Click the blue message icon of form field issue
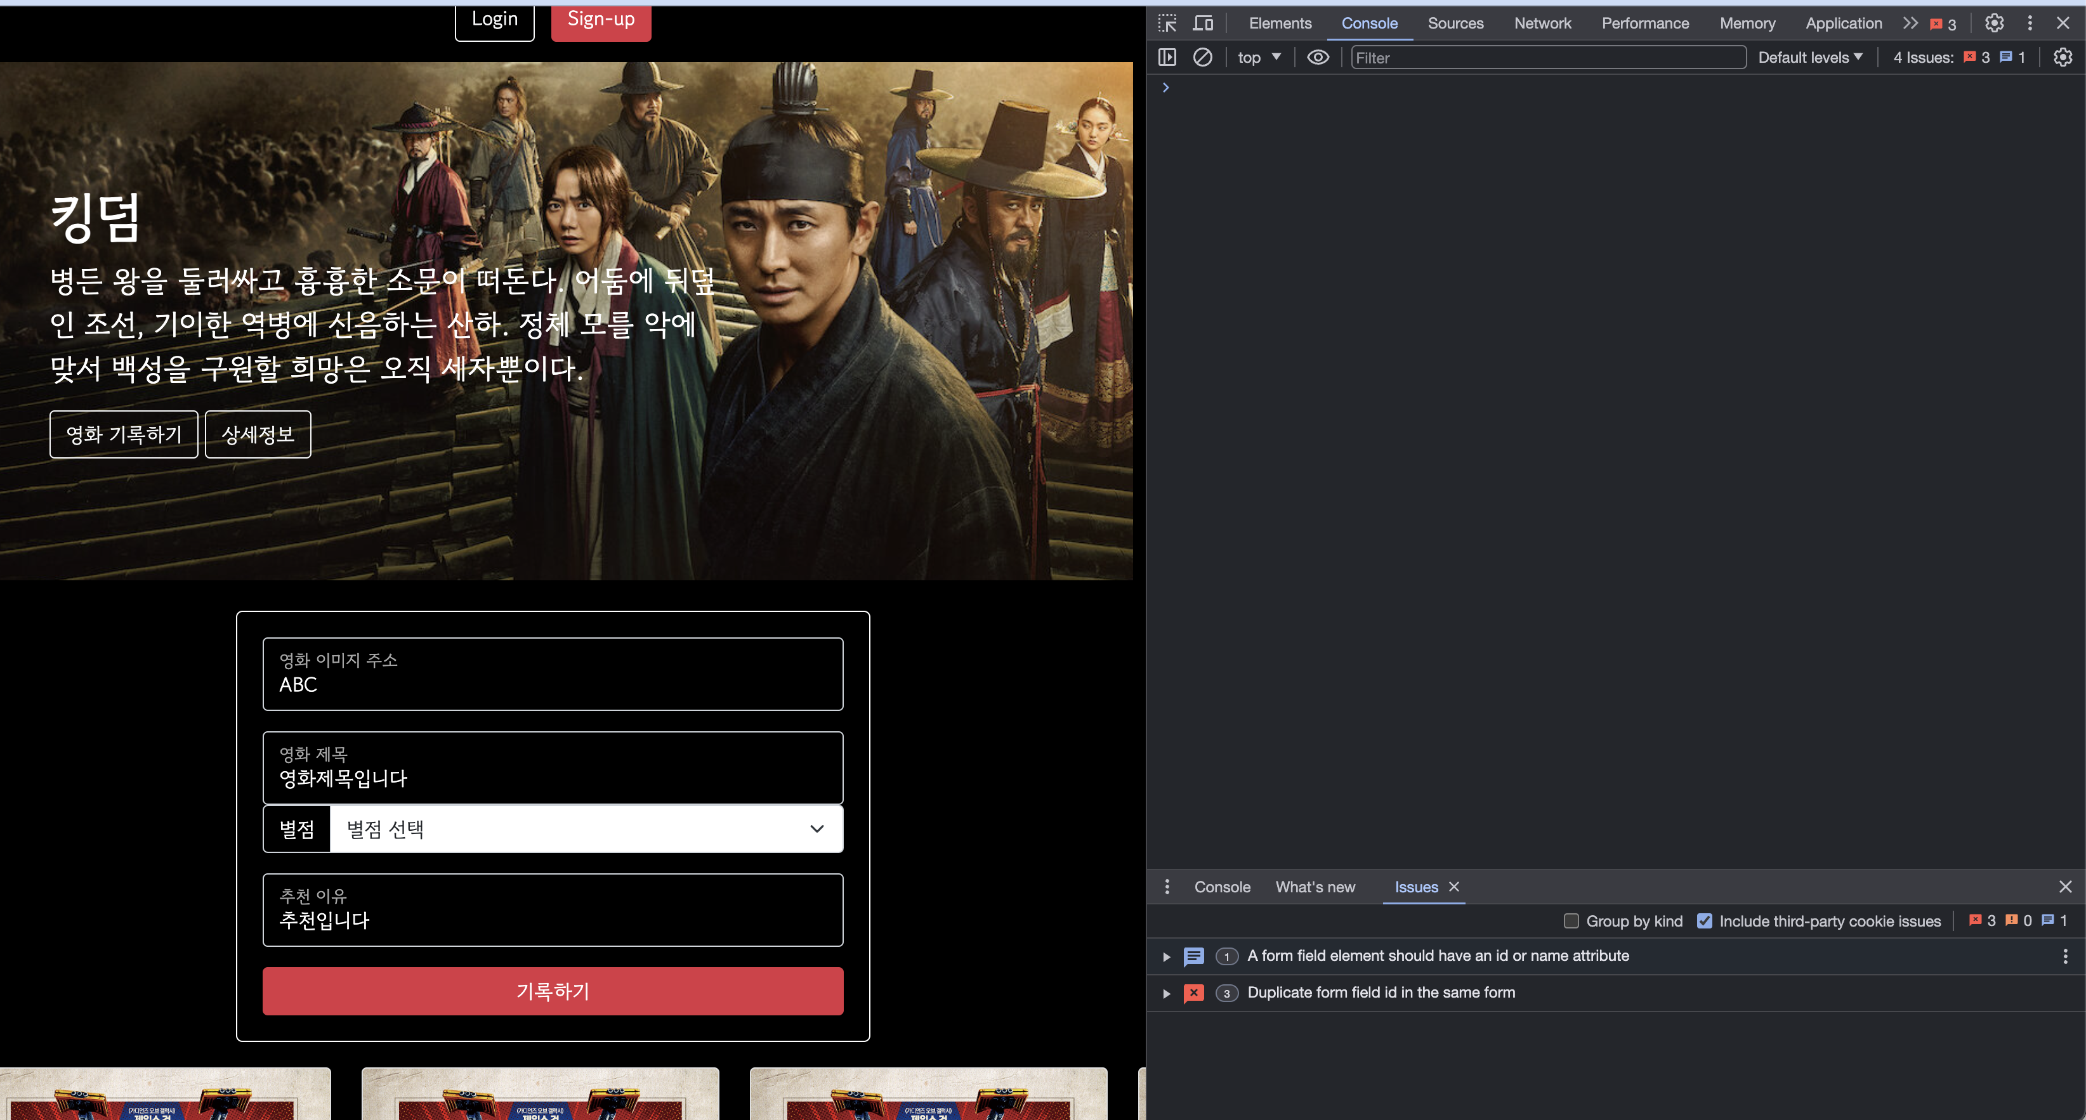 pyautogui.click(x=1193, y=956)
